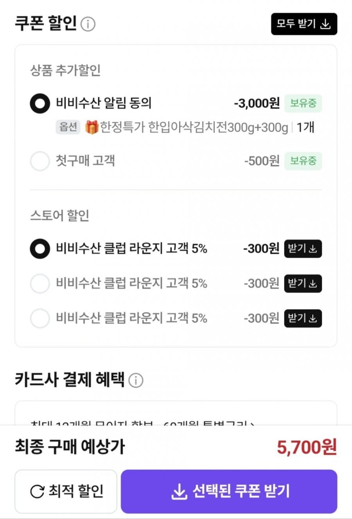Click the -3,000원 discount amount
The width and height of the screenshot is (352, 519).
tap(257, 104)
